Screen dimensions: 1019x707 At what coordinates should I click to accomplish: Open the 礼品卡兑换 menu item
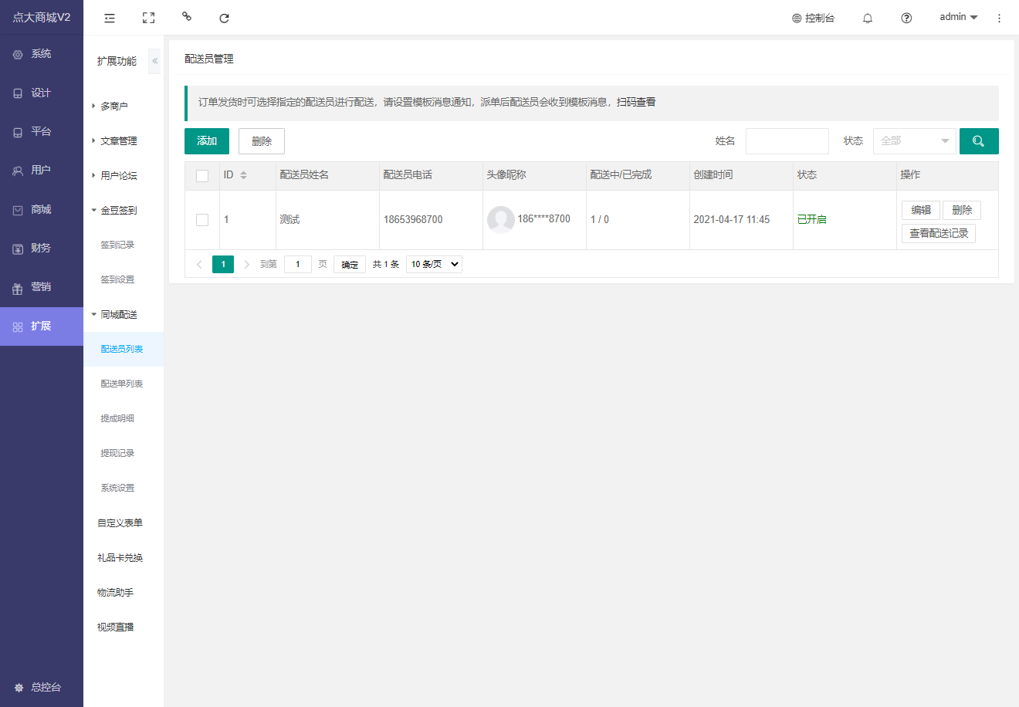(120, 558)
